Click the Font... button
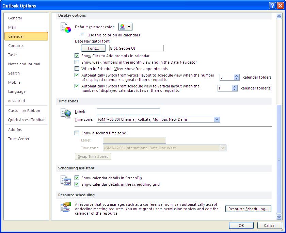The image size is (286, 233). (x=93, y=48)
